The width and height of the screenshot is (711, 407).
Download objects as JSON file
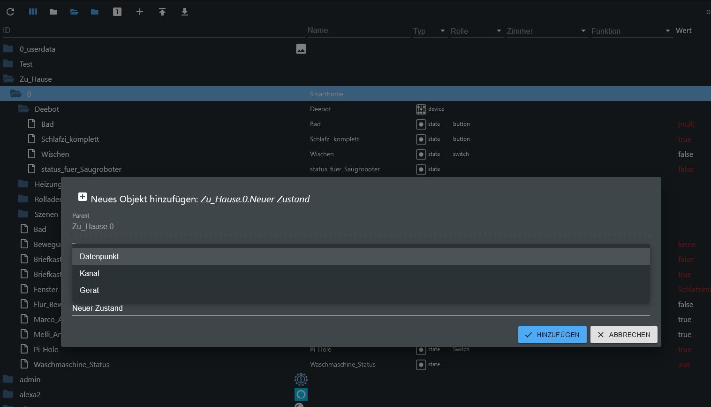185,12
